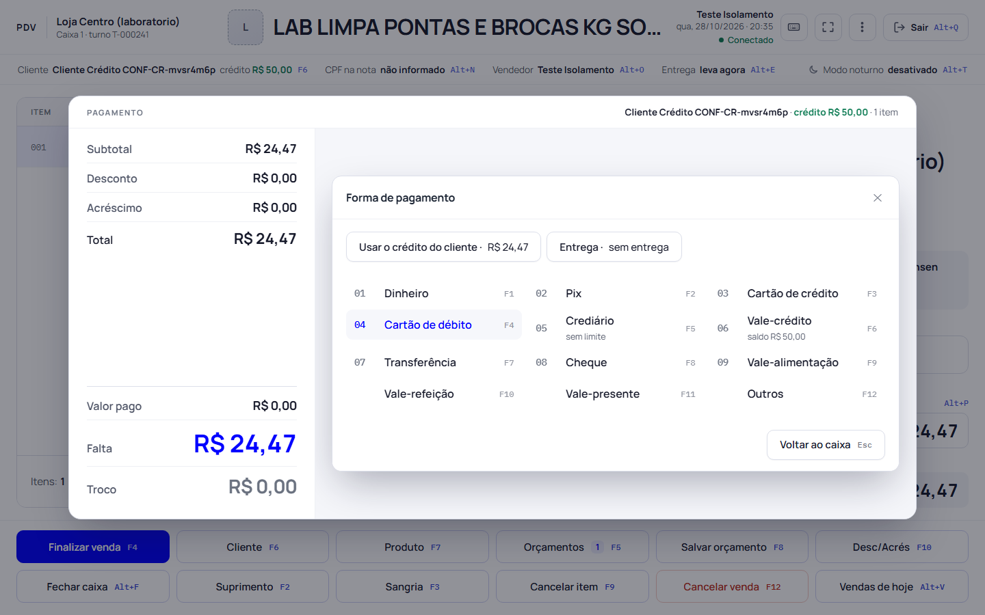Click Sangria F3 button

pos(412,586)
